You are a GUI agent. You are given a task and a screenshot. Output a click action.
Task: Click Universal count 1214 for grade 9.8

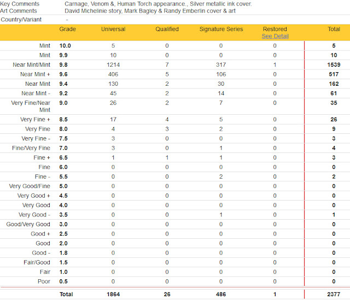113,65
